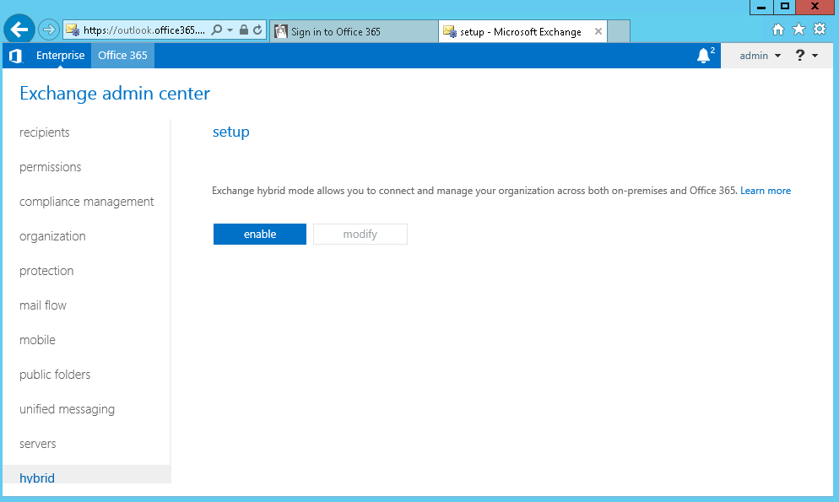This screenshot has width=839, height=502.
Task: Click the browser forward arrow button
Action: pyautogui.click(x=49, y=30)
